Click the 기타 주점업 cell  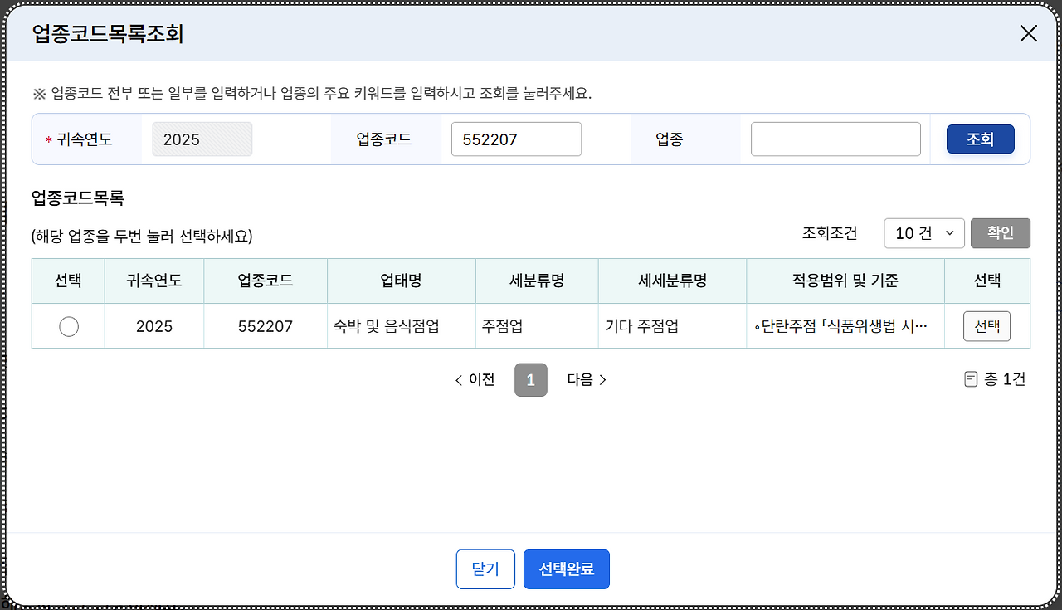tap(673, 326)
